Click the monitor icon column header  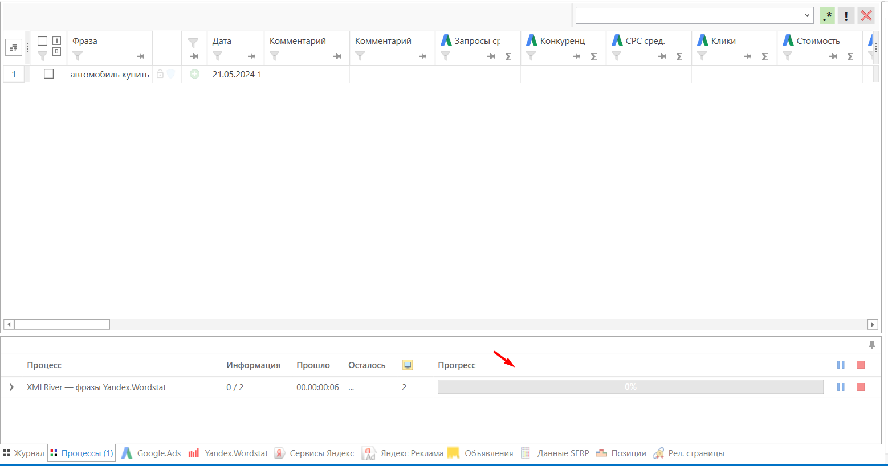[x=408, y=365]
